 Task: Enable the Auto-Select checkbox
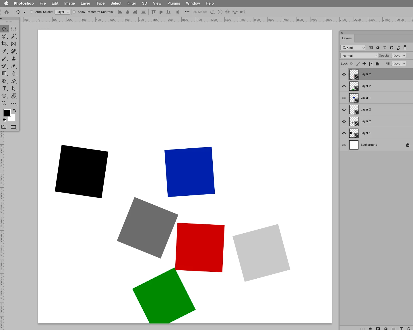point(32,12)
